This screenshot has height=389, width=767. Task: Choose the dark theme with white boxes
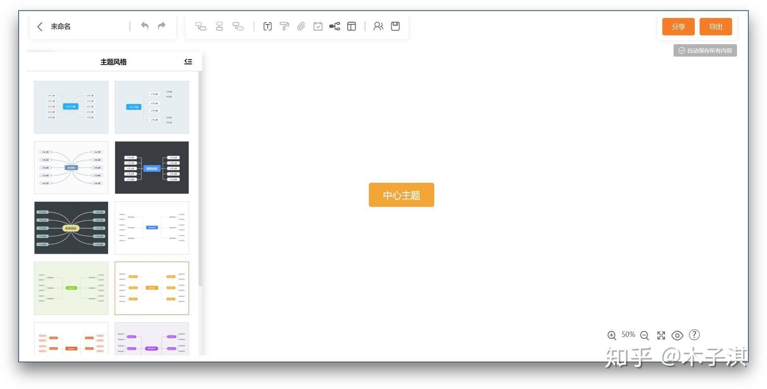(x=152, y=168)
